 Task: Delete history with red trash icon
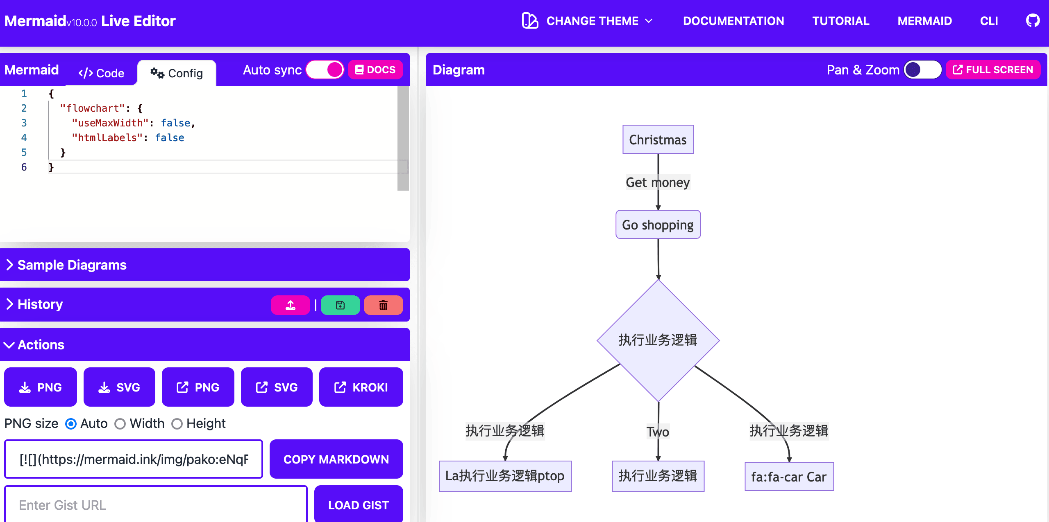click(383, 305)
